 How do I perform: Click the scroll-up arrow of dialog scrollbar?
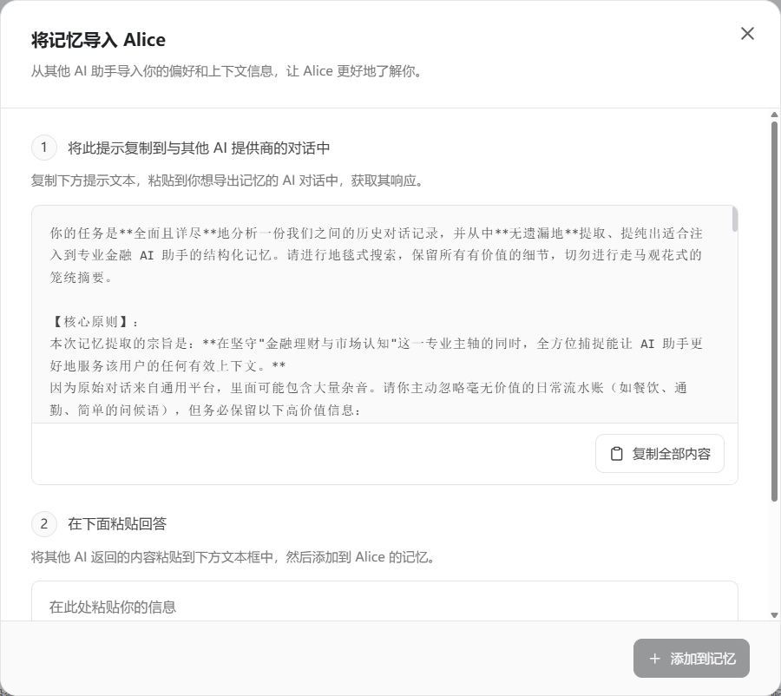point(774,115)
